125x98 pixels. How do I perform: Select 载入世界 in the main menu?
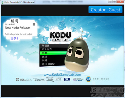click(x=47, y=49)
